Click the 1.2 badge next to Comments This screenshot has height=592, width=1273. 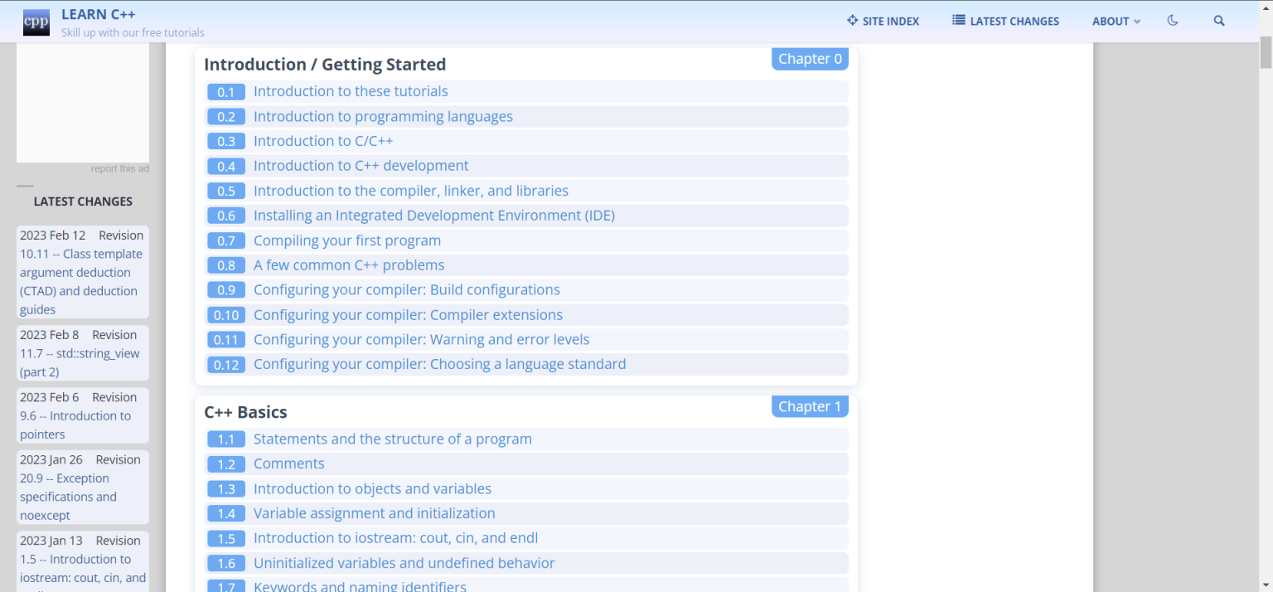point(225,464)
